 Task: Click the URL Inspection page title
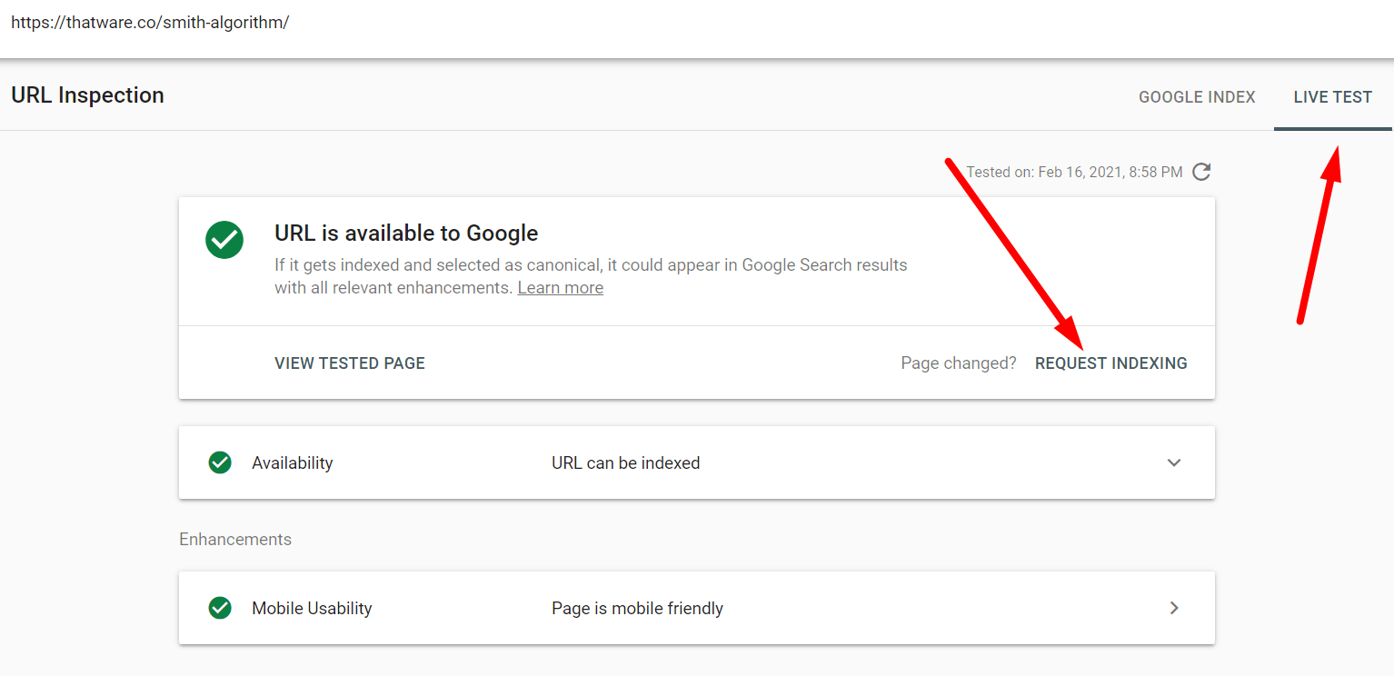[x=88, y=95]
